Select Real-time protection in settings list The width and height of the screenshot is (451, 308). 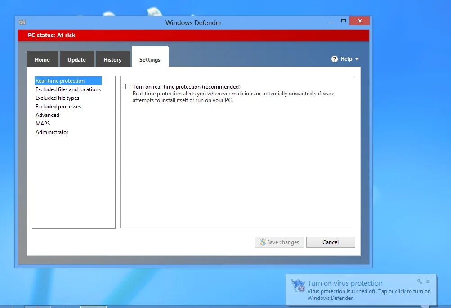point(68,81)
